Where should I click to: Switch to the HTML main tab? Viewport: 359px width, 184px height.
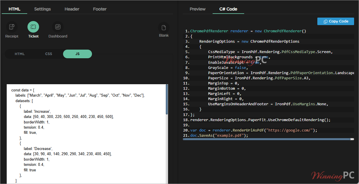coord(14,9)
